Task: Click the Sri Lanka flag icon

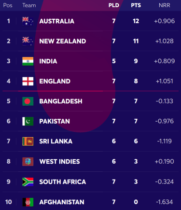Action: coord(28,141)
